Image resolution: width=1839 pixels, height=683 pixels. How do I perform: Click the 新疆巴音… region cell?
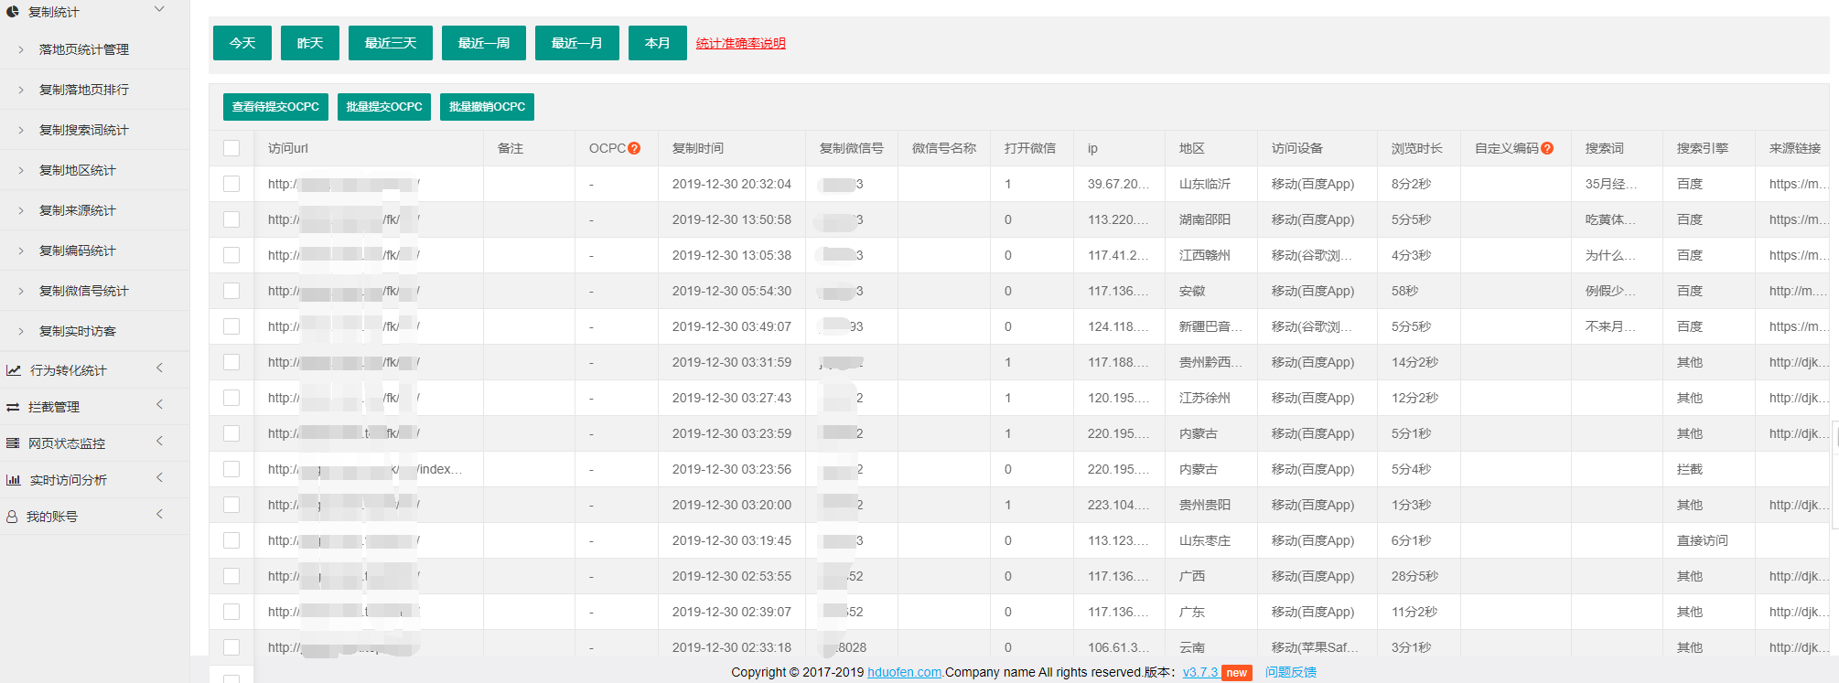pos(1211,326)
